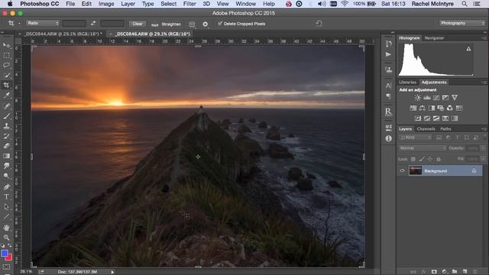
Task: Toggle type layer filter in Layers
Action: tap(458, 137)
